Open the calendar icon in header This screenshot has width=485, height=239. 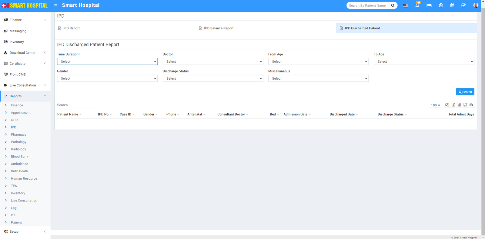pyautogui.click(x=452, y=5)
